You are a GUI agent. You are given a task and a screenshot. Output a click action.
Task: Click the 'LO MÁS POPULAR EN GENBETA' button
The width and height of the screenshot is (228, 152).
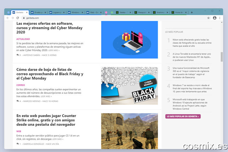coord(183,116)
